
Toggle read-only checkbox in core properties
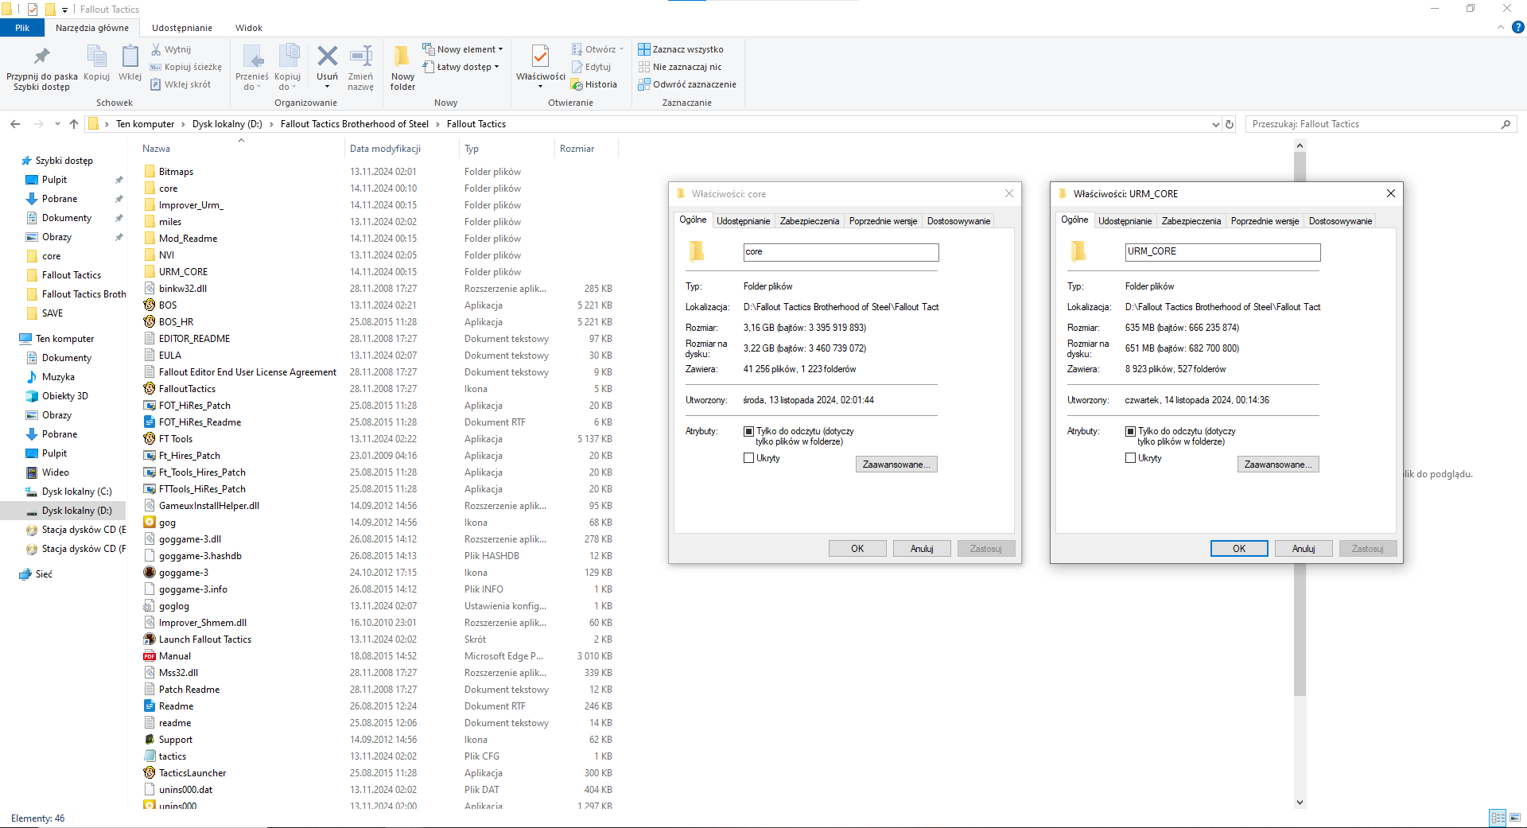click(748, 431)
